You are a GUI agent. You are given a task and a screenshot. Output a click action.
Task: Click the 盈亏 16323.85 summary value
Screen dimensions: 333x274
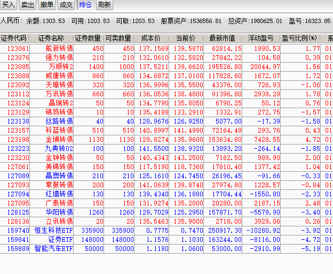(x=318, y=21)
